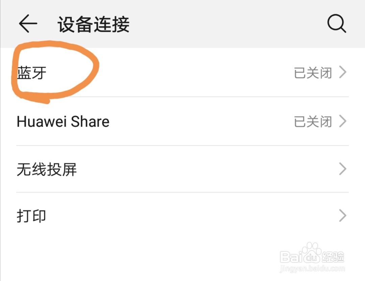Open search with the magnifier icon
This screenshot has height=281, width=365.
coord(337,24)
